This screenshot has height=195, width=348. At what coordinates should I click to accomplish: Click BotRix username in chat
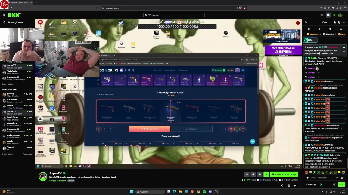(314, 58)
